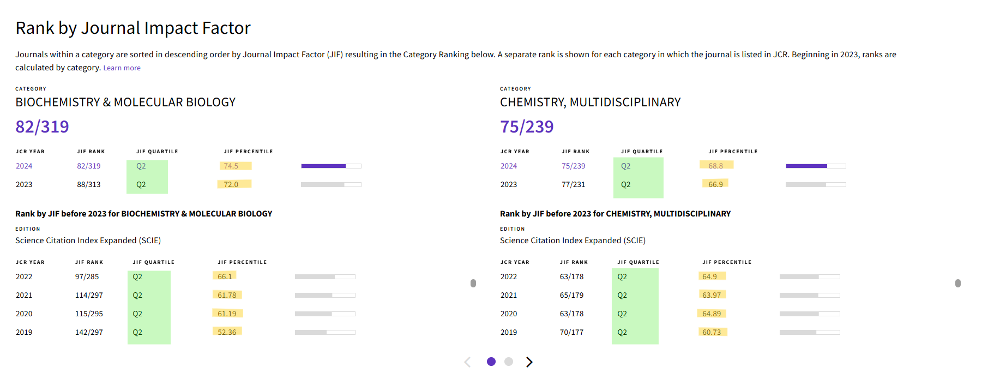Click the large purple 75/239 rank heading
Viewport: 982px width, 385px height.
[527, 127]
